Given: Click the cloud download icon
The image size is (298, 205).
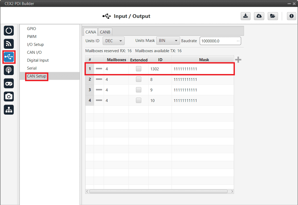Looking at the screenshot, I should tap(259, 16).
